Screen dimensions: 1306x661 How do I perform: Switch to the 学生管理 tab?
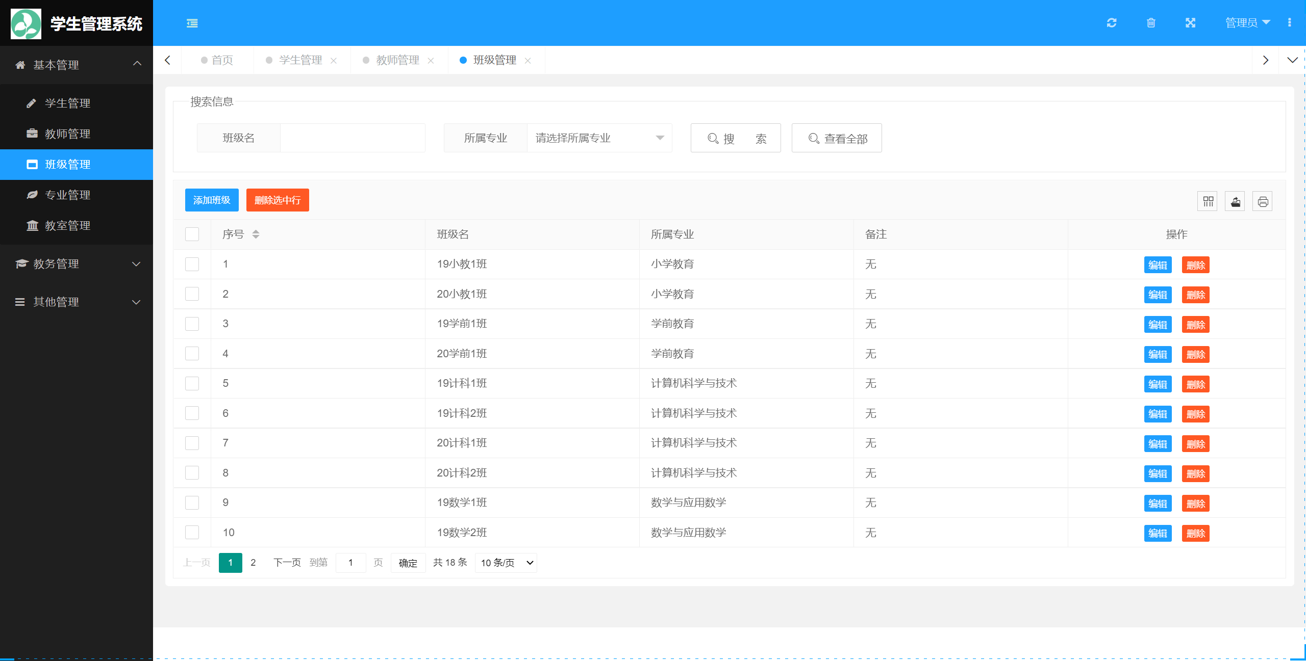(x=301, y=60)
